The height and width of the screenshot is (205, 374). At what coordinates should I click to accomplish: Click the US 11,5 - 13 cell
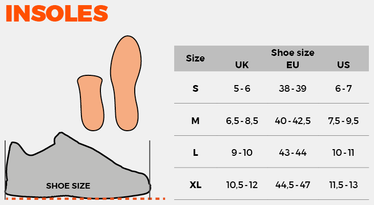pos(343,184)
